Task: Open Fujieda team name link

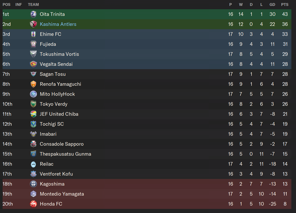Action: pos(48,44)
